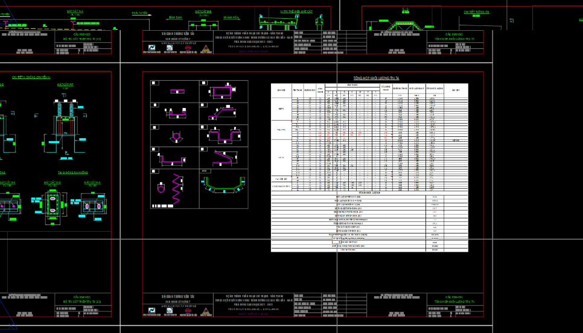The image size is (583, 333).
Task: Select the 'MẶT CẮT A-A' heading at top left
Action: [75, 11]
